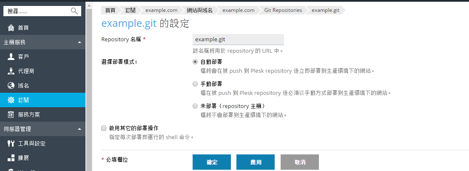The image size is (469, 171).
Task: Click the 擴展 extensions icon
Action: 11,158
